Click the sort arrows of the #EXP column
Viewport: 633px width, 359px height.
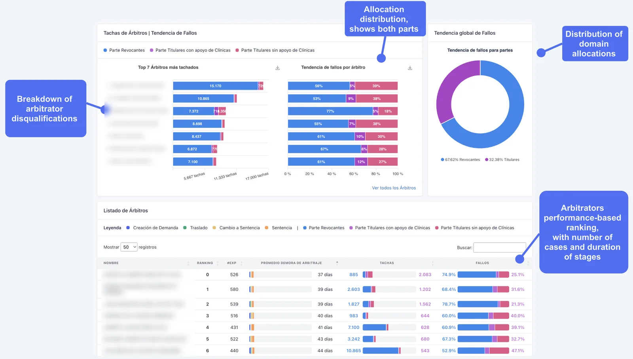(x=241, y=263)
